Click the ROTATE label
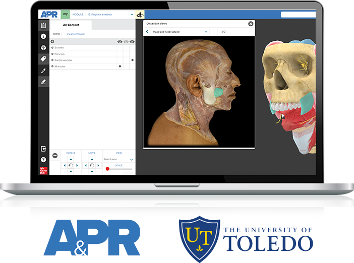 tap(71, 153)
